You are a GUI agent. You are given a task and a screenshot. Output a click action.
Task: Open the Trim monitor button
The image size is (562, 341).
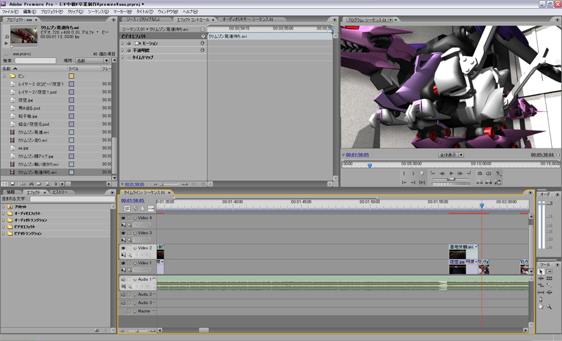497,183
